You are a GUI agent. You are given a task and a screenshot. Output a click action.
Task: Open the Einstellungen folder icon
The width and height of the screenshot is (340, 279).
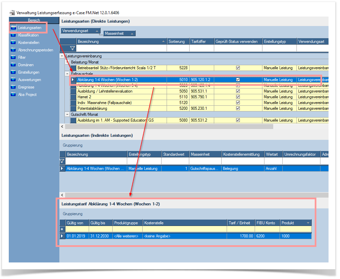[x=13, y=72]
